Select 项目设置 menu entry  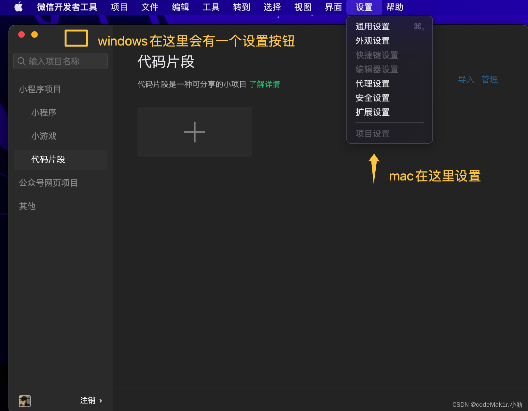pos(390,133)
